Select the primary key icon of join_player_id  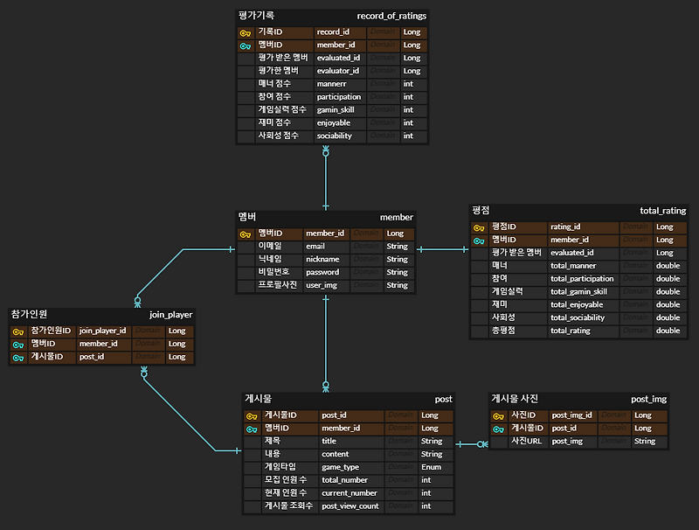click(x=19, y=331)
